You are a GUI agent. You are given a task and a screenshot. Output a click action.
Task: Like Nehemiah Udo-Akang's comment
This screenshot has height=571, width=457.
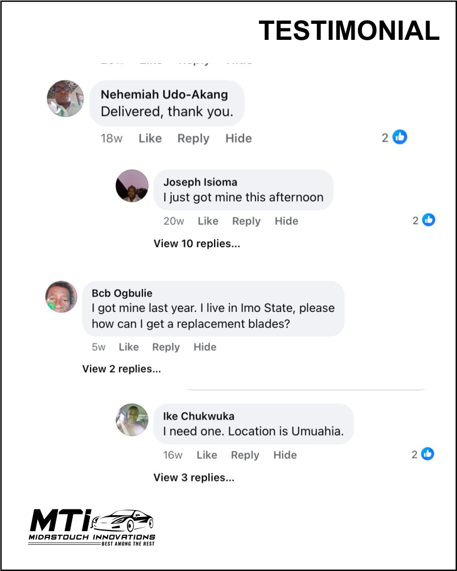[150, 138]
